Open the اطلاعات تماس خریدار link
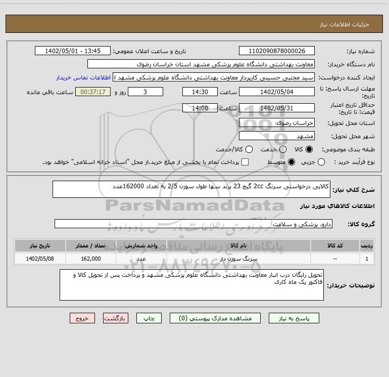This screenshot has height=377, width=389. click(x=83, y=77)
